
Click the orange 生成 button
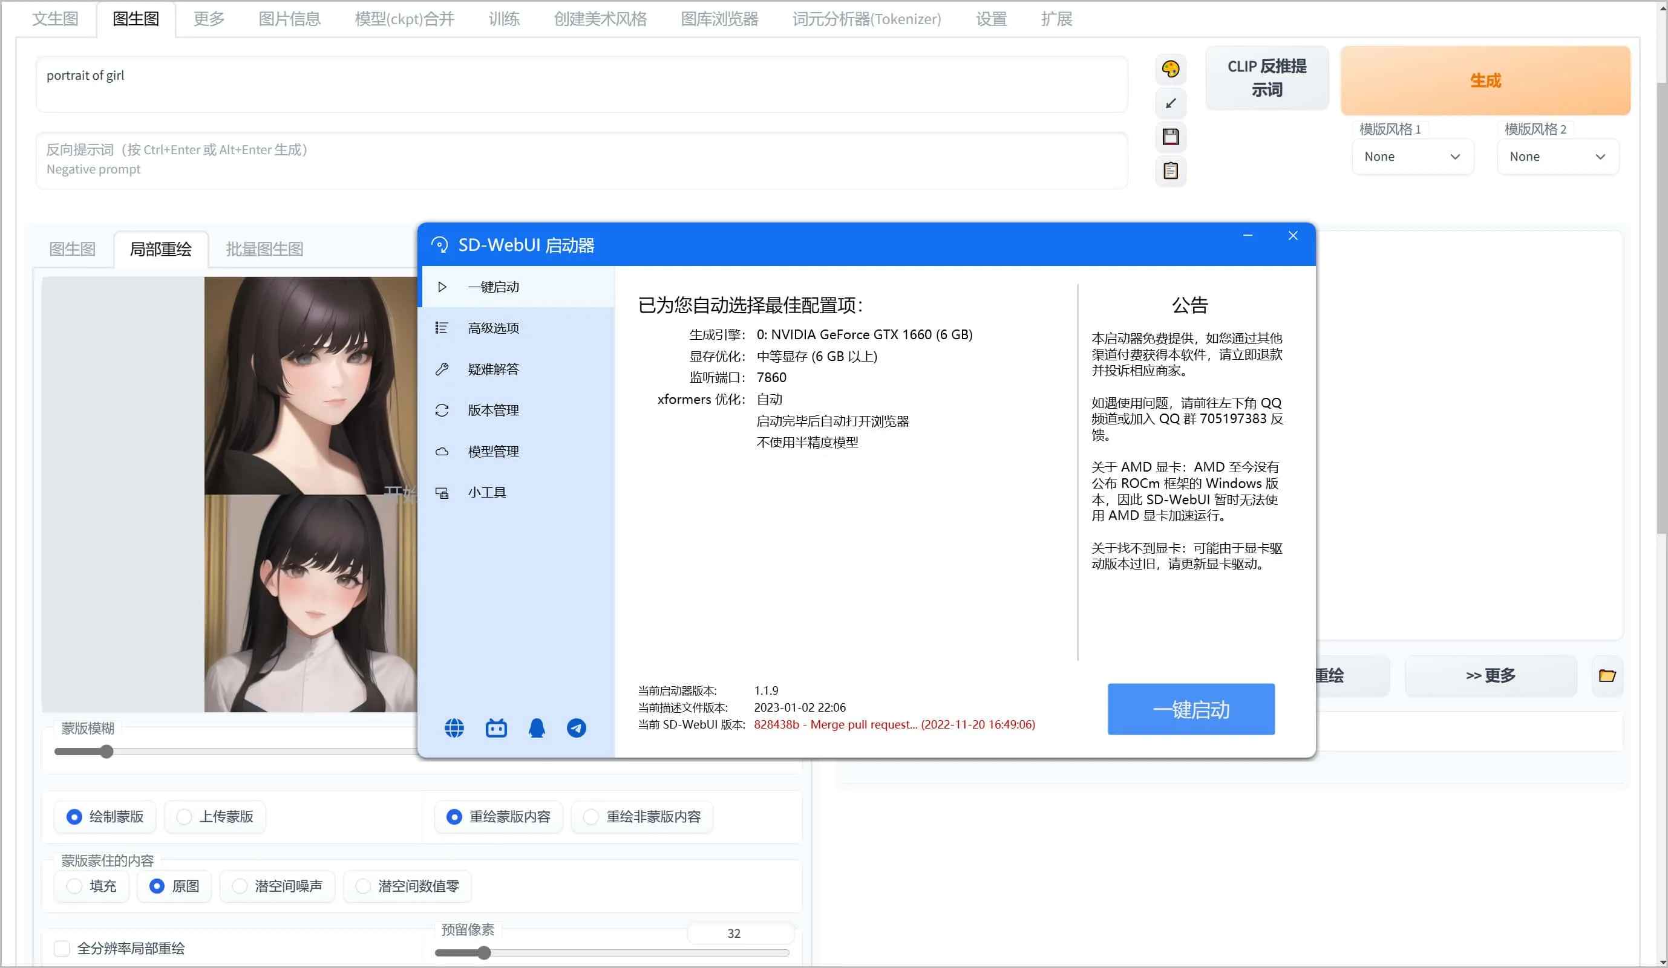[1484, 80]
